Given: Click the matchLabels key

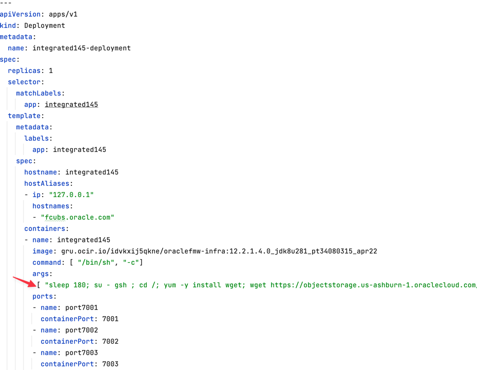Looking at the screenshot, I should [39, 93].
